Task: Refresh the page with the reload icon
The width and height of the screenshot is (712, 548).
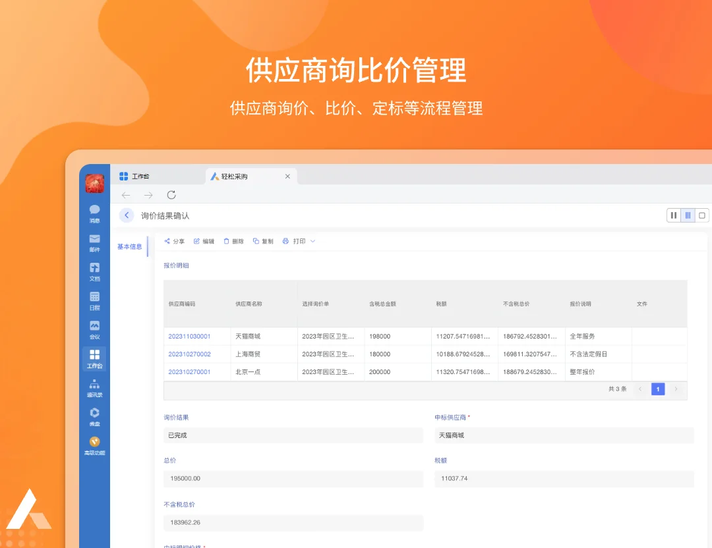Action: (x=171, y=195)
